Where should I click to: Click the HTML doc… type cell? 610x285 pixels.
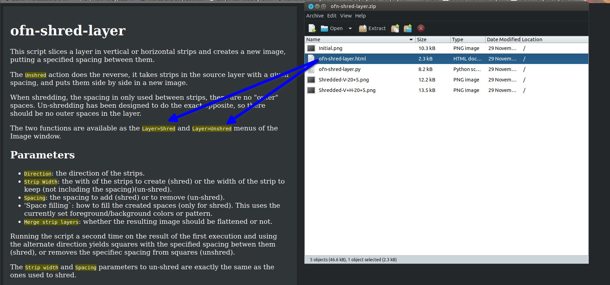point(467,59)
